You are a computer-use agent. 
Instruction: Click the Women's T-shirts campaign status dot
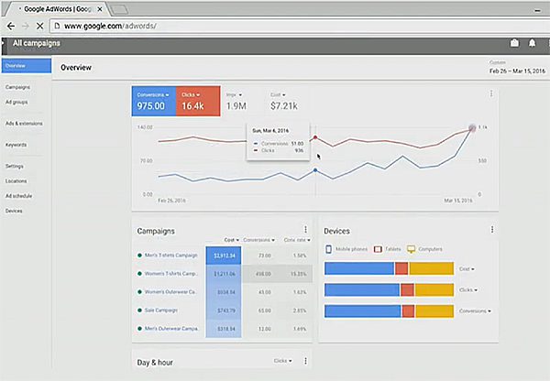tap(139, 274)
